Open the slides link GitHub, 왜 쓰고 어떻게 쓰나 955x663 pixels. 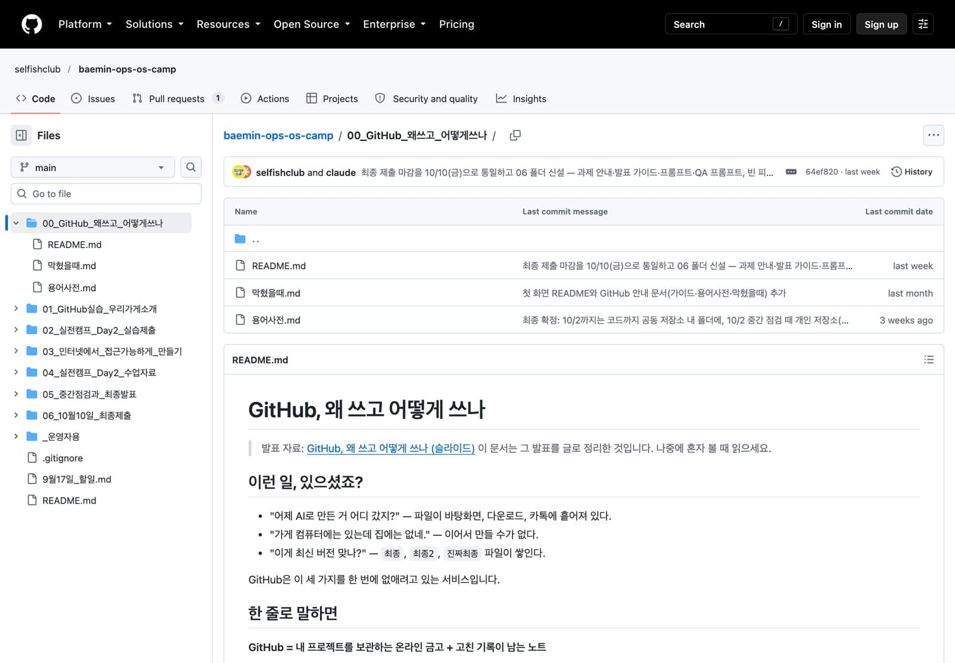390,448
